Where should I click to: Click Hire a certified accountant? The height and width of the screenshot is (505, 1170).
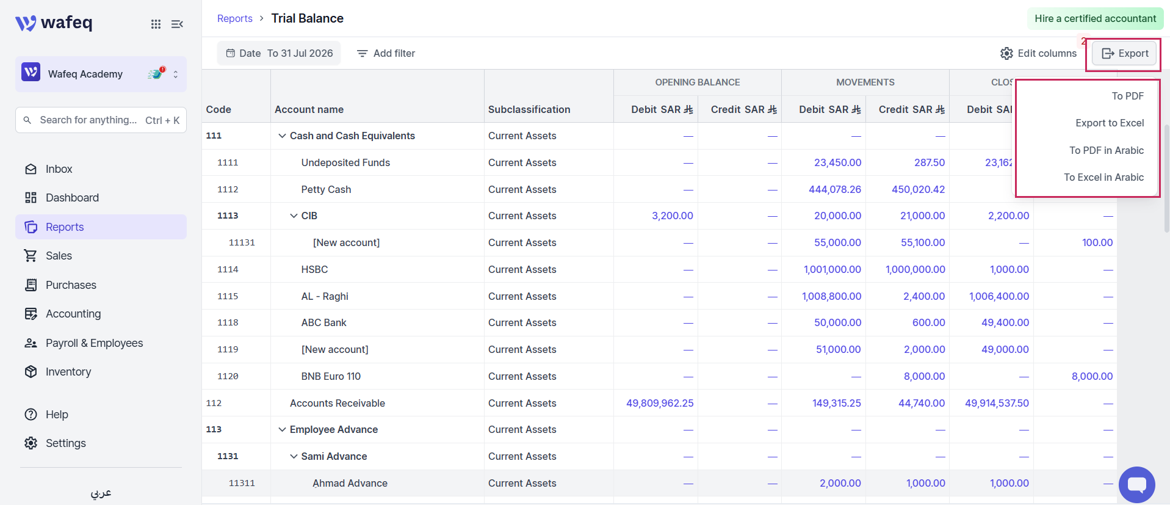1095,19
